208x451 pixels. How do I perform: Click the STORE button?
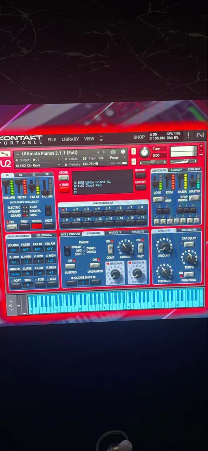pyautogui.click(x=64, y=178)
